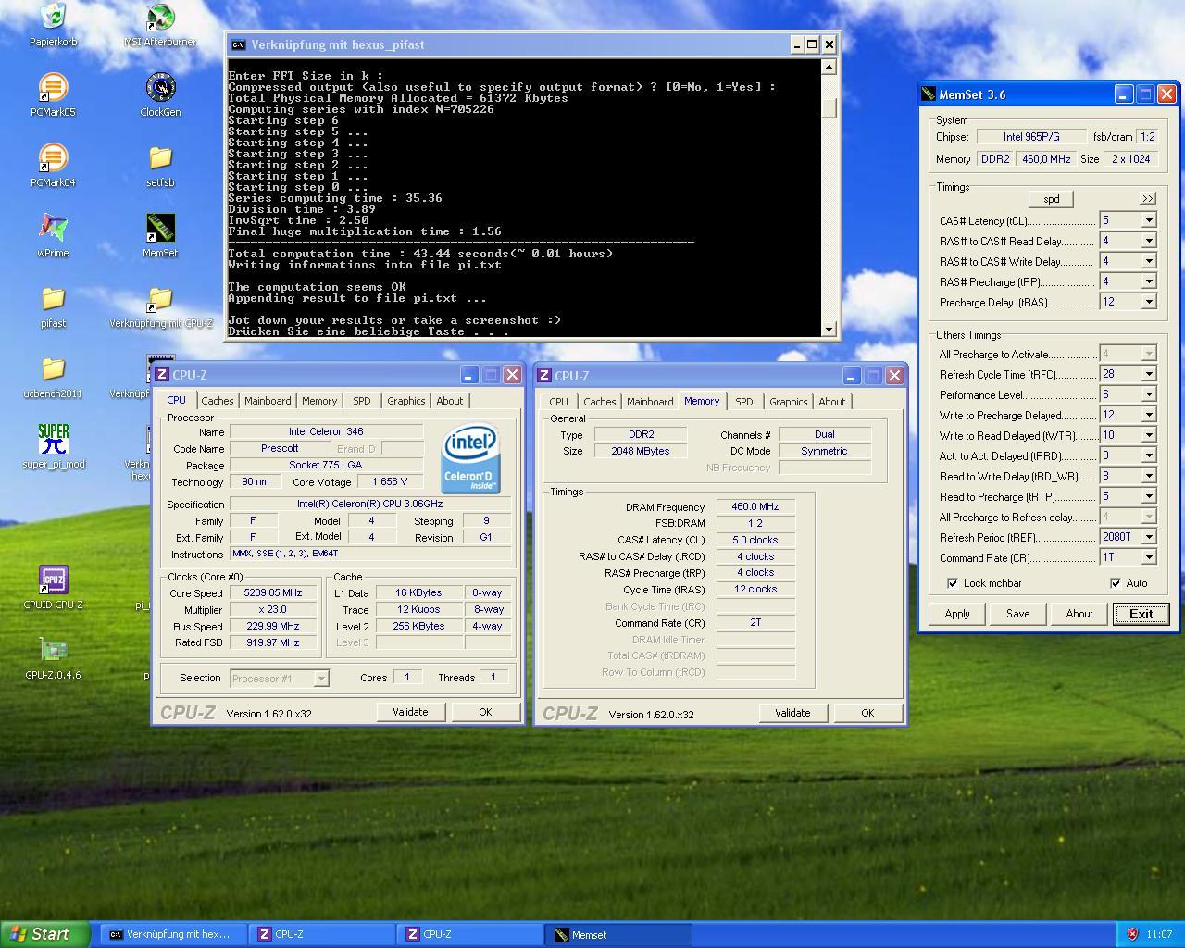
Task: Click the Exit button in MemSet
Action: (x=1141, y=614)
